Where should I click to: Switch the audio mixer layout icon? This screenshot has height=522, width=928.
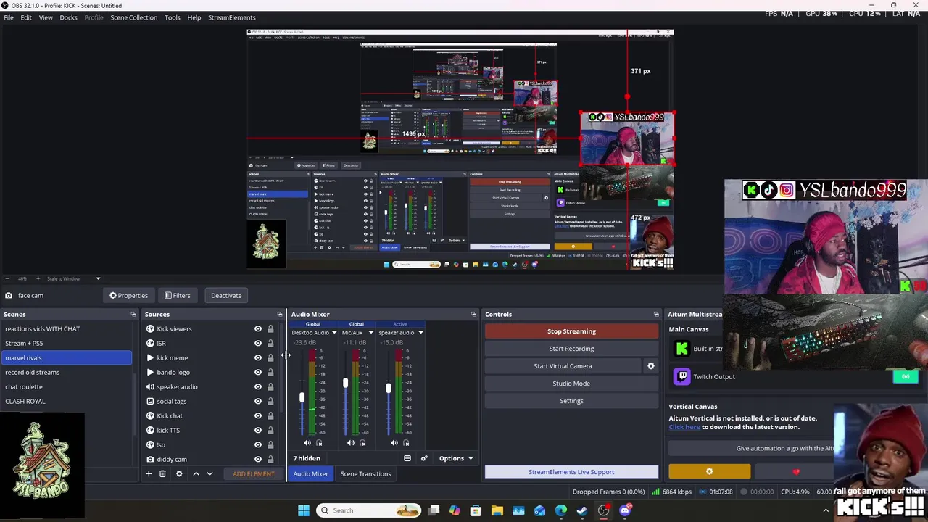407,458
